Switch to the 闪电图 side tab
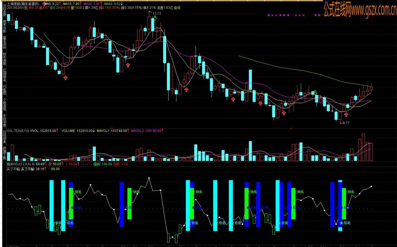The height and width of the screenshot is (247, 397). tap(4, 90)
